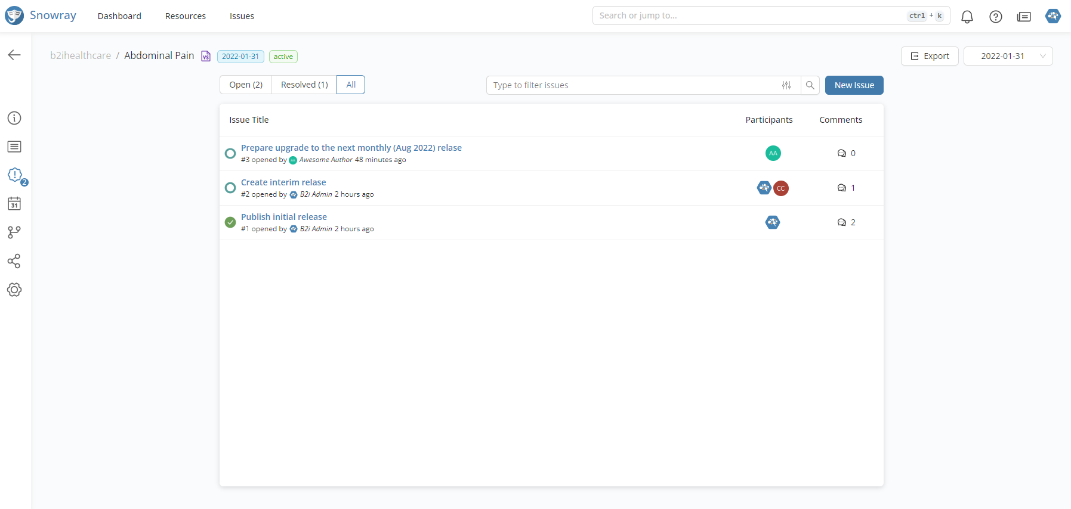The image size is (1071, 509).
Task: Open the branches sidebar icon
Action: coord(14,232)
